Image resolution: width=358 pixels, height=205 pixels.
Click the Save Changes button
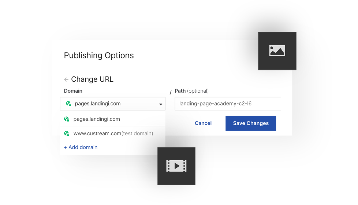(251, 123)
